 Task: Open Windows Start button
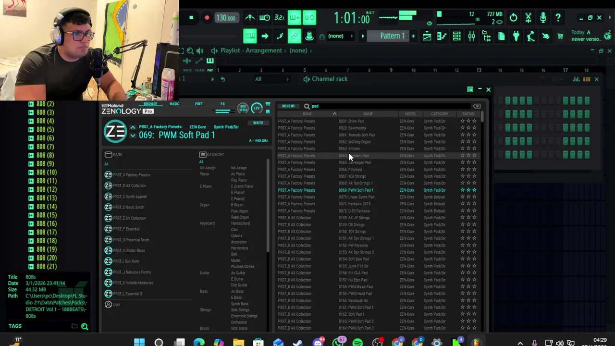[139, 343]
